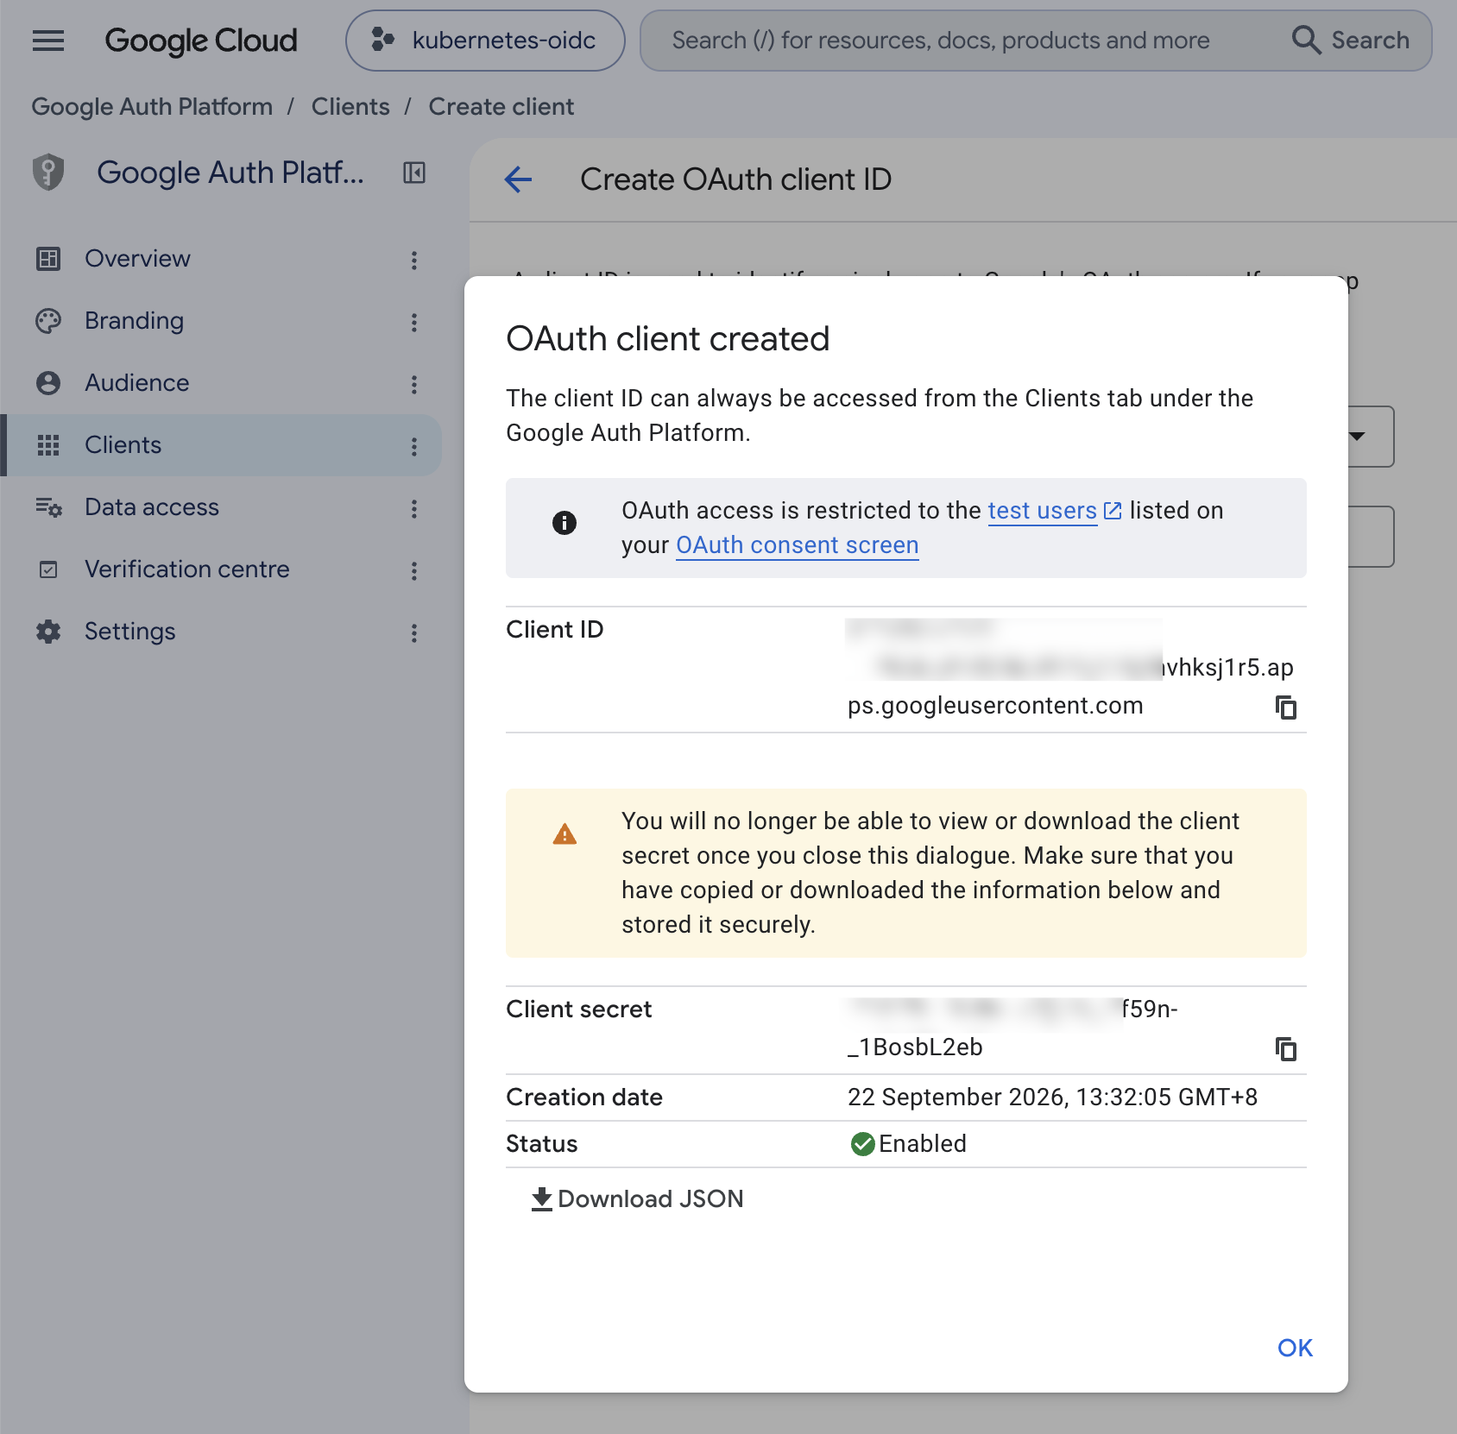Open more options for Clients
The height and width of the screenshot is (1434, 1457).
pyautogui.click(x=414, y=447)
